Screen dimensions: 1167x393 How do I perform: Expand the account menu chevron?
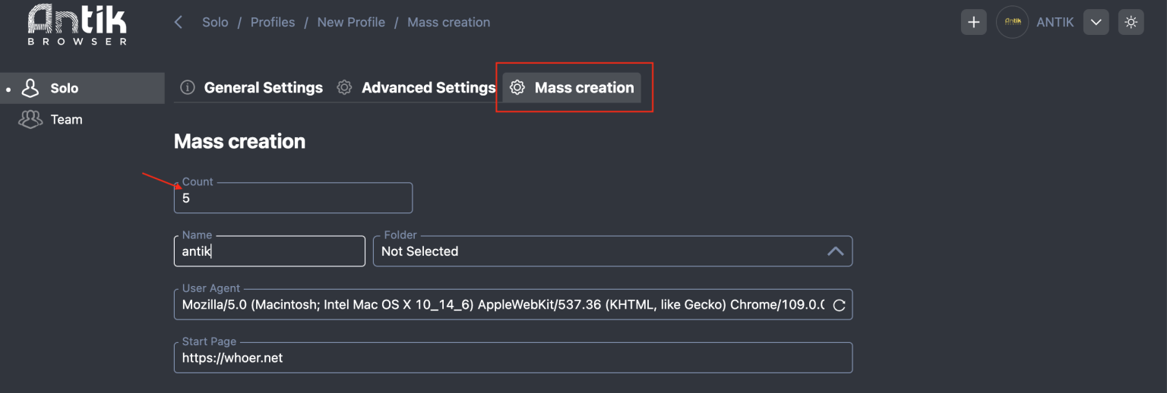coord(1095,22)
